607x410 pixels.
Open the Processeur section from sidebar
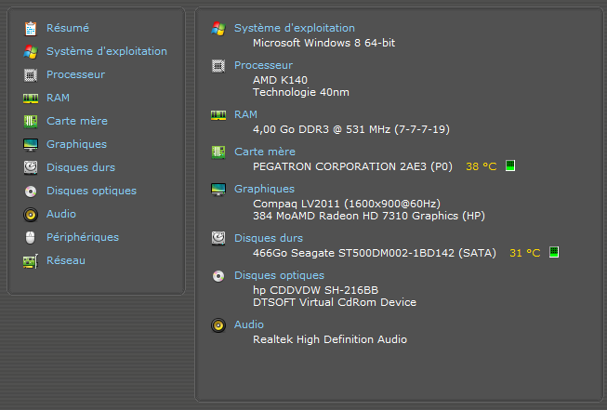75,74
